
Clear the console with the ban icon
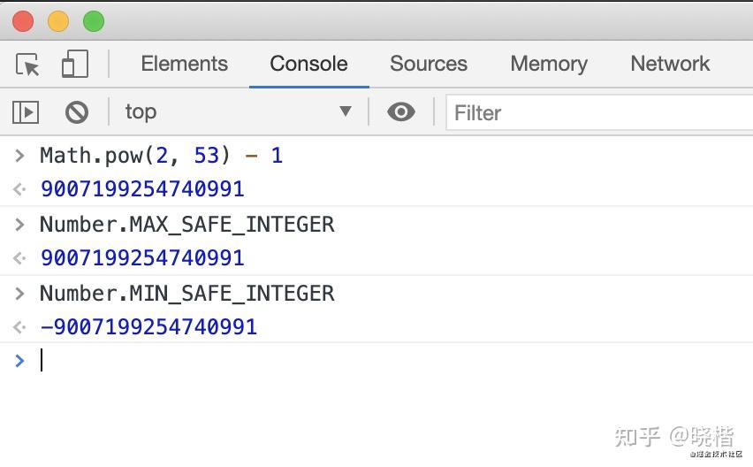pos(77,112)
